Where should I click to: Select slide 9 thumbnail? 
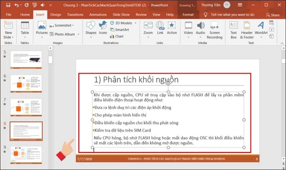[26, 155]
